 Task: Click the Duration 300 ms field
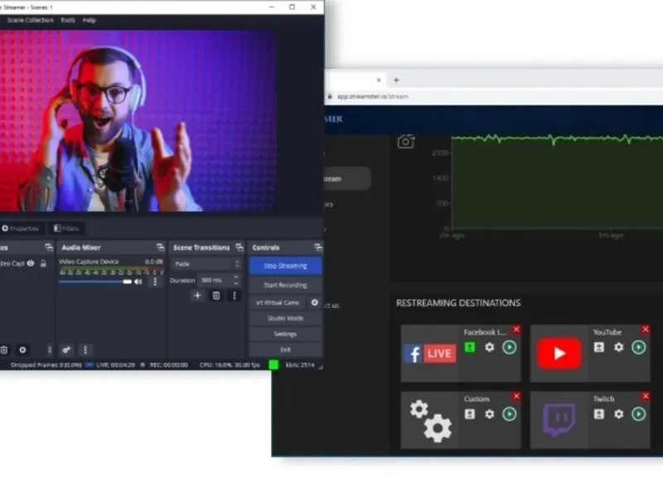[215, 280]
